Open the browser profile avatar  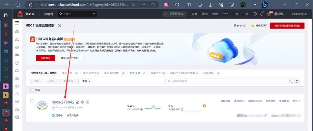click(x=243, y=5)
